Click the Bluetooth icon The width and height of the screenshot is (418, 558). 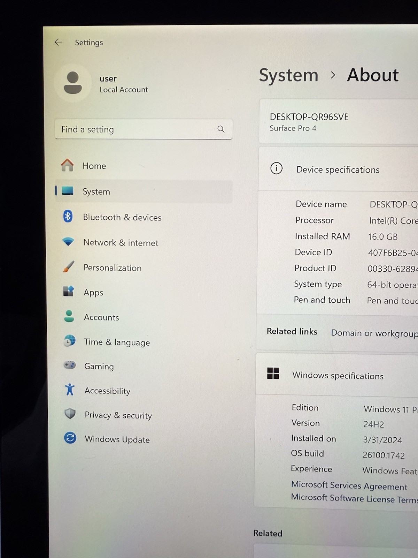[x=68, y=216]
